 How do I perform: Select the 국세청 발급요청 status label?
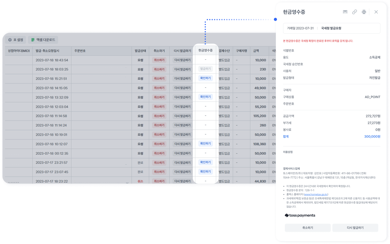pyautogui.click(x=331, y=28)
